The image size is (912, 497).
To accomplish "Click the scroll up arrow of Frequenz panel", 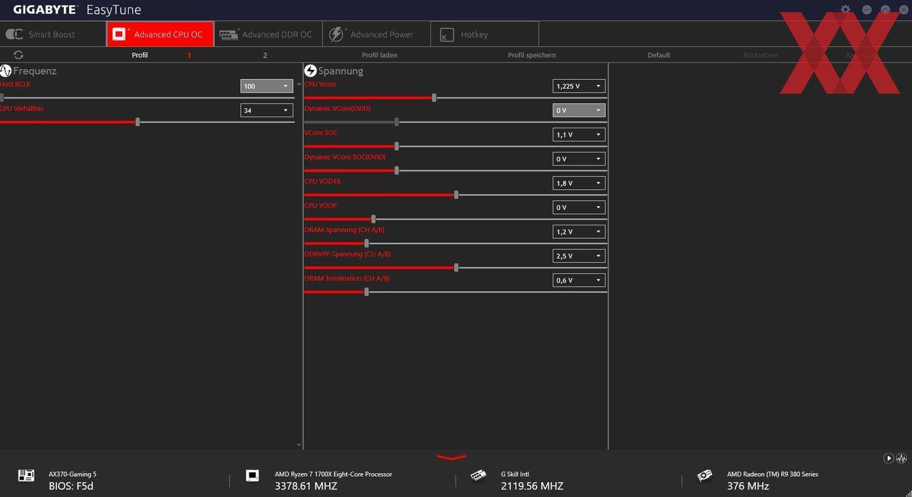I will [299, 84].
